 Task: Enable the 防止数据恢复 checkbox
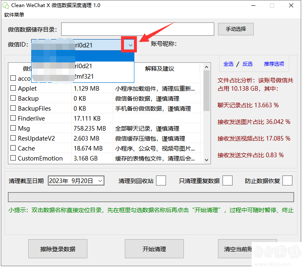tap(287, 180)
